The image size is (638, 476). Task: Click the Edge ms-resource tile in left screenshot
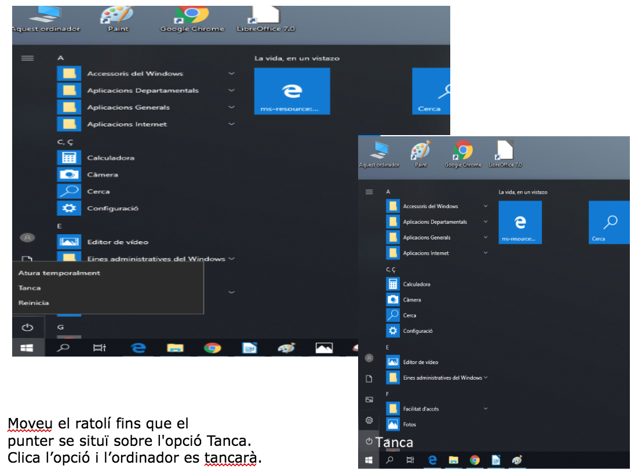click(291, 91)
